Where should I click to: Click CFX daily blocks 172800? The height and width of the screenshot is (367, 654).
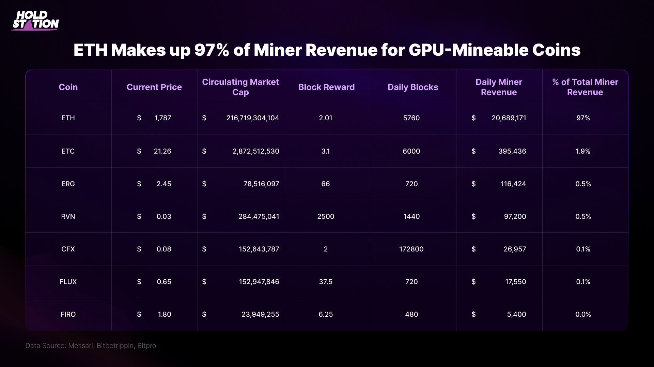click(411, 249)
